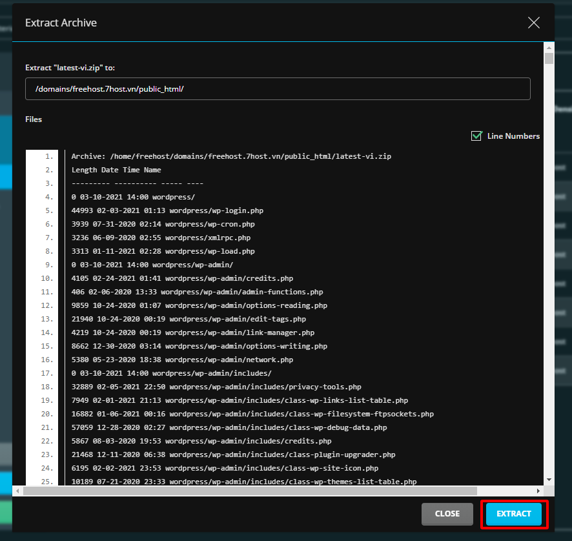Image resolution: width=572 pixels, height=541 pixels.
Task: Click the includes/credits.php entry
Action: (x=201, y=441)
